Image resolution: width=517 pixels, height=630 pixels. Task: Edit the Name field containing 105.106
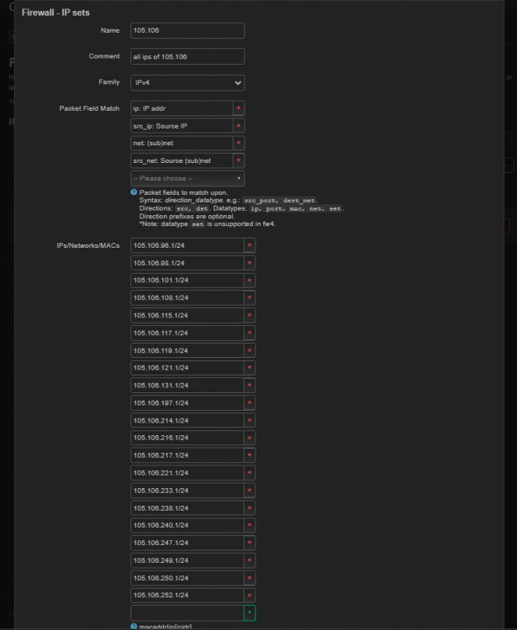tap(187, 30)
